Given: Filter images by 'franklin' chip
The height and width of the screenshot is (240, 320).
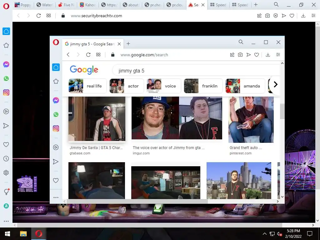Looking at the screenshot, I should pos(203,86).
